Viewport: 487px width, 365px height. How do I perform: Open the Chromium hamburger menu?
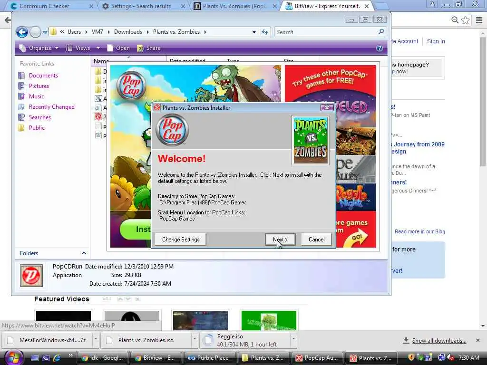tap(479, 20)
